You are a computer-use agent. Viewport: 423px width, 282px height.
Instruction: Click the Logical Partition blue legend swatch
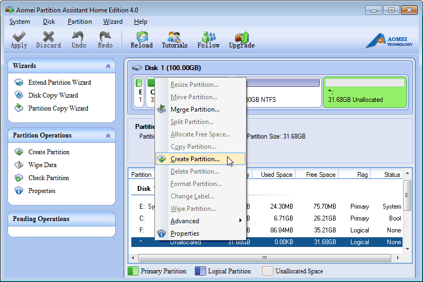point(200,271)
